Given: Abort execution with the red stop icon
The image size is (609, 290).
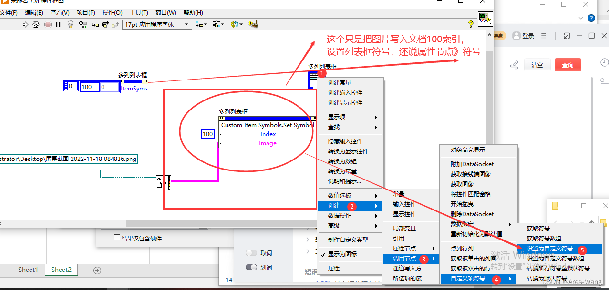Looking at the screenshot, I should [x=48, y=23].
